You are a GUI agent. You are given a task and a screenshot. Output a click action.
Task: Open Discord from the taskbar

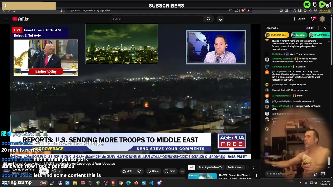coord(159,183)
